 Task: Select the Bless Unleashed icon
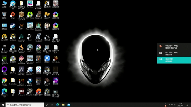coord(21,60)
